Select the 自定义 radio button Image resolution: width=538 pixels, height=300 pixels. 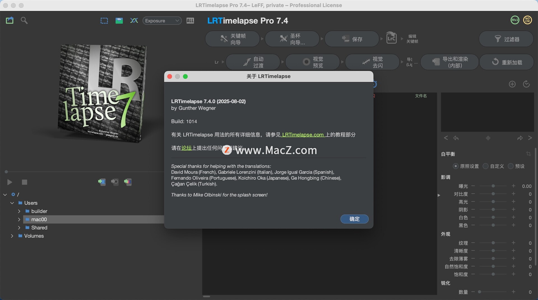click(486, 166)
